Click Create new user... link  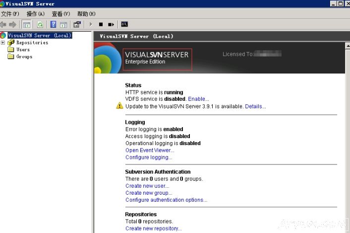click(x=147, y=186)
